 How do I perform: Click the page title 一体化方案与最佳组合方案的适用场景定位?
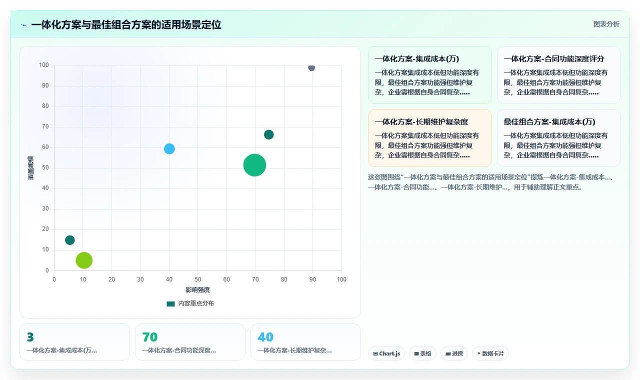(x=126, y=25)
